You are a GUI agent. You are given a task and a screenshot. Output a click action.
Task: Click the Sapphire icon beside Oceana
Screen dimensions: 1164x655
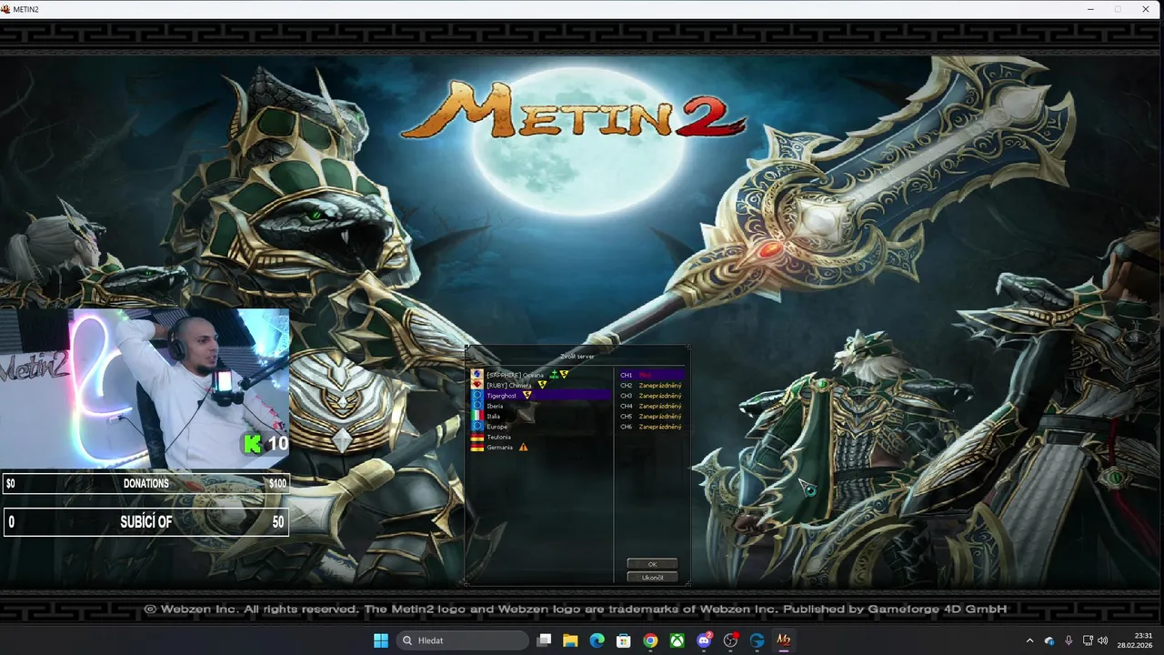[x=477, y=375]
